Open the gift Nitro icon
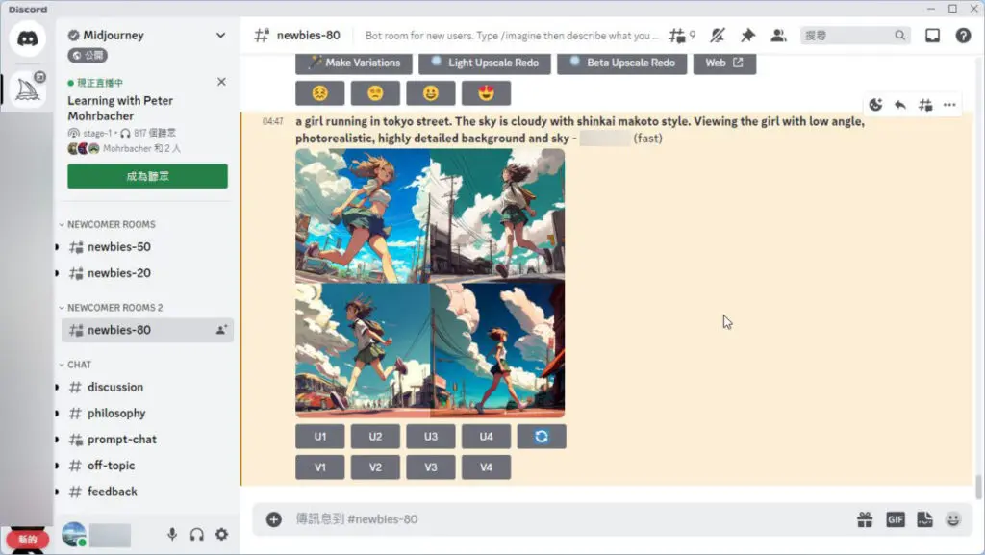This screenshot has height=555, width=985. click(x=865, y=519)
